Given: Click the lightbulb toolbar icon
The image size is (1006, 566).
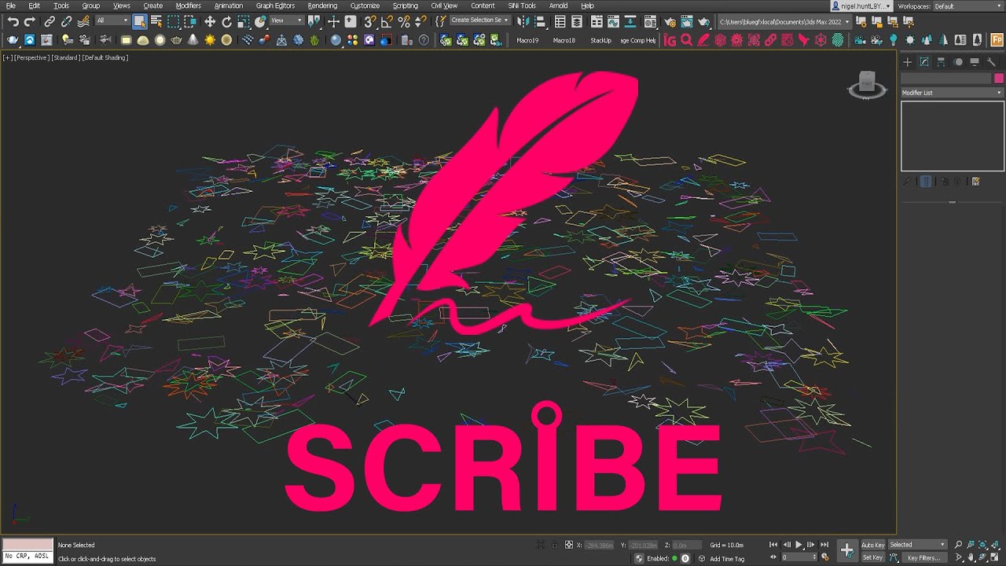Looking at the screenshot, I should (x=894, y=40).
